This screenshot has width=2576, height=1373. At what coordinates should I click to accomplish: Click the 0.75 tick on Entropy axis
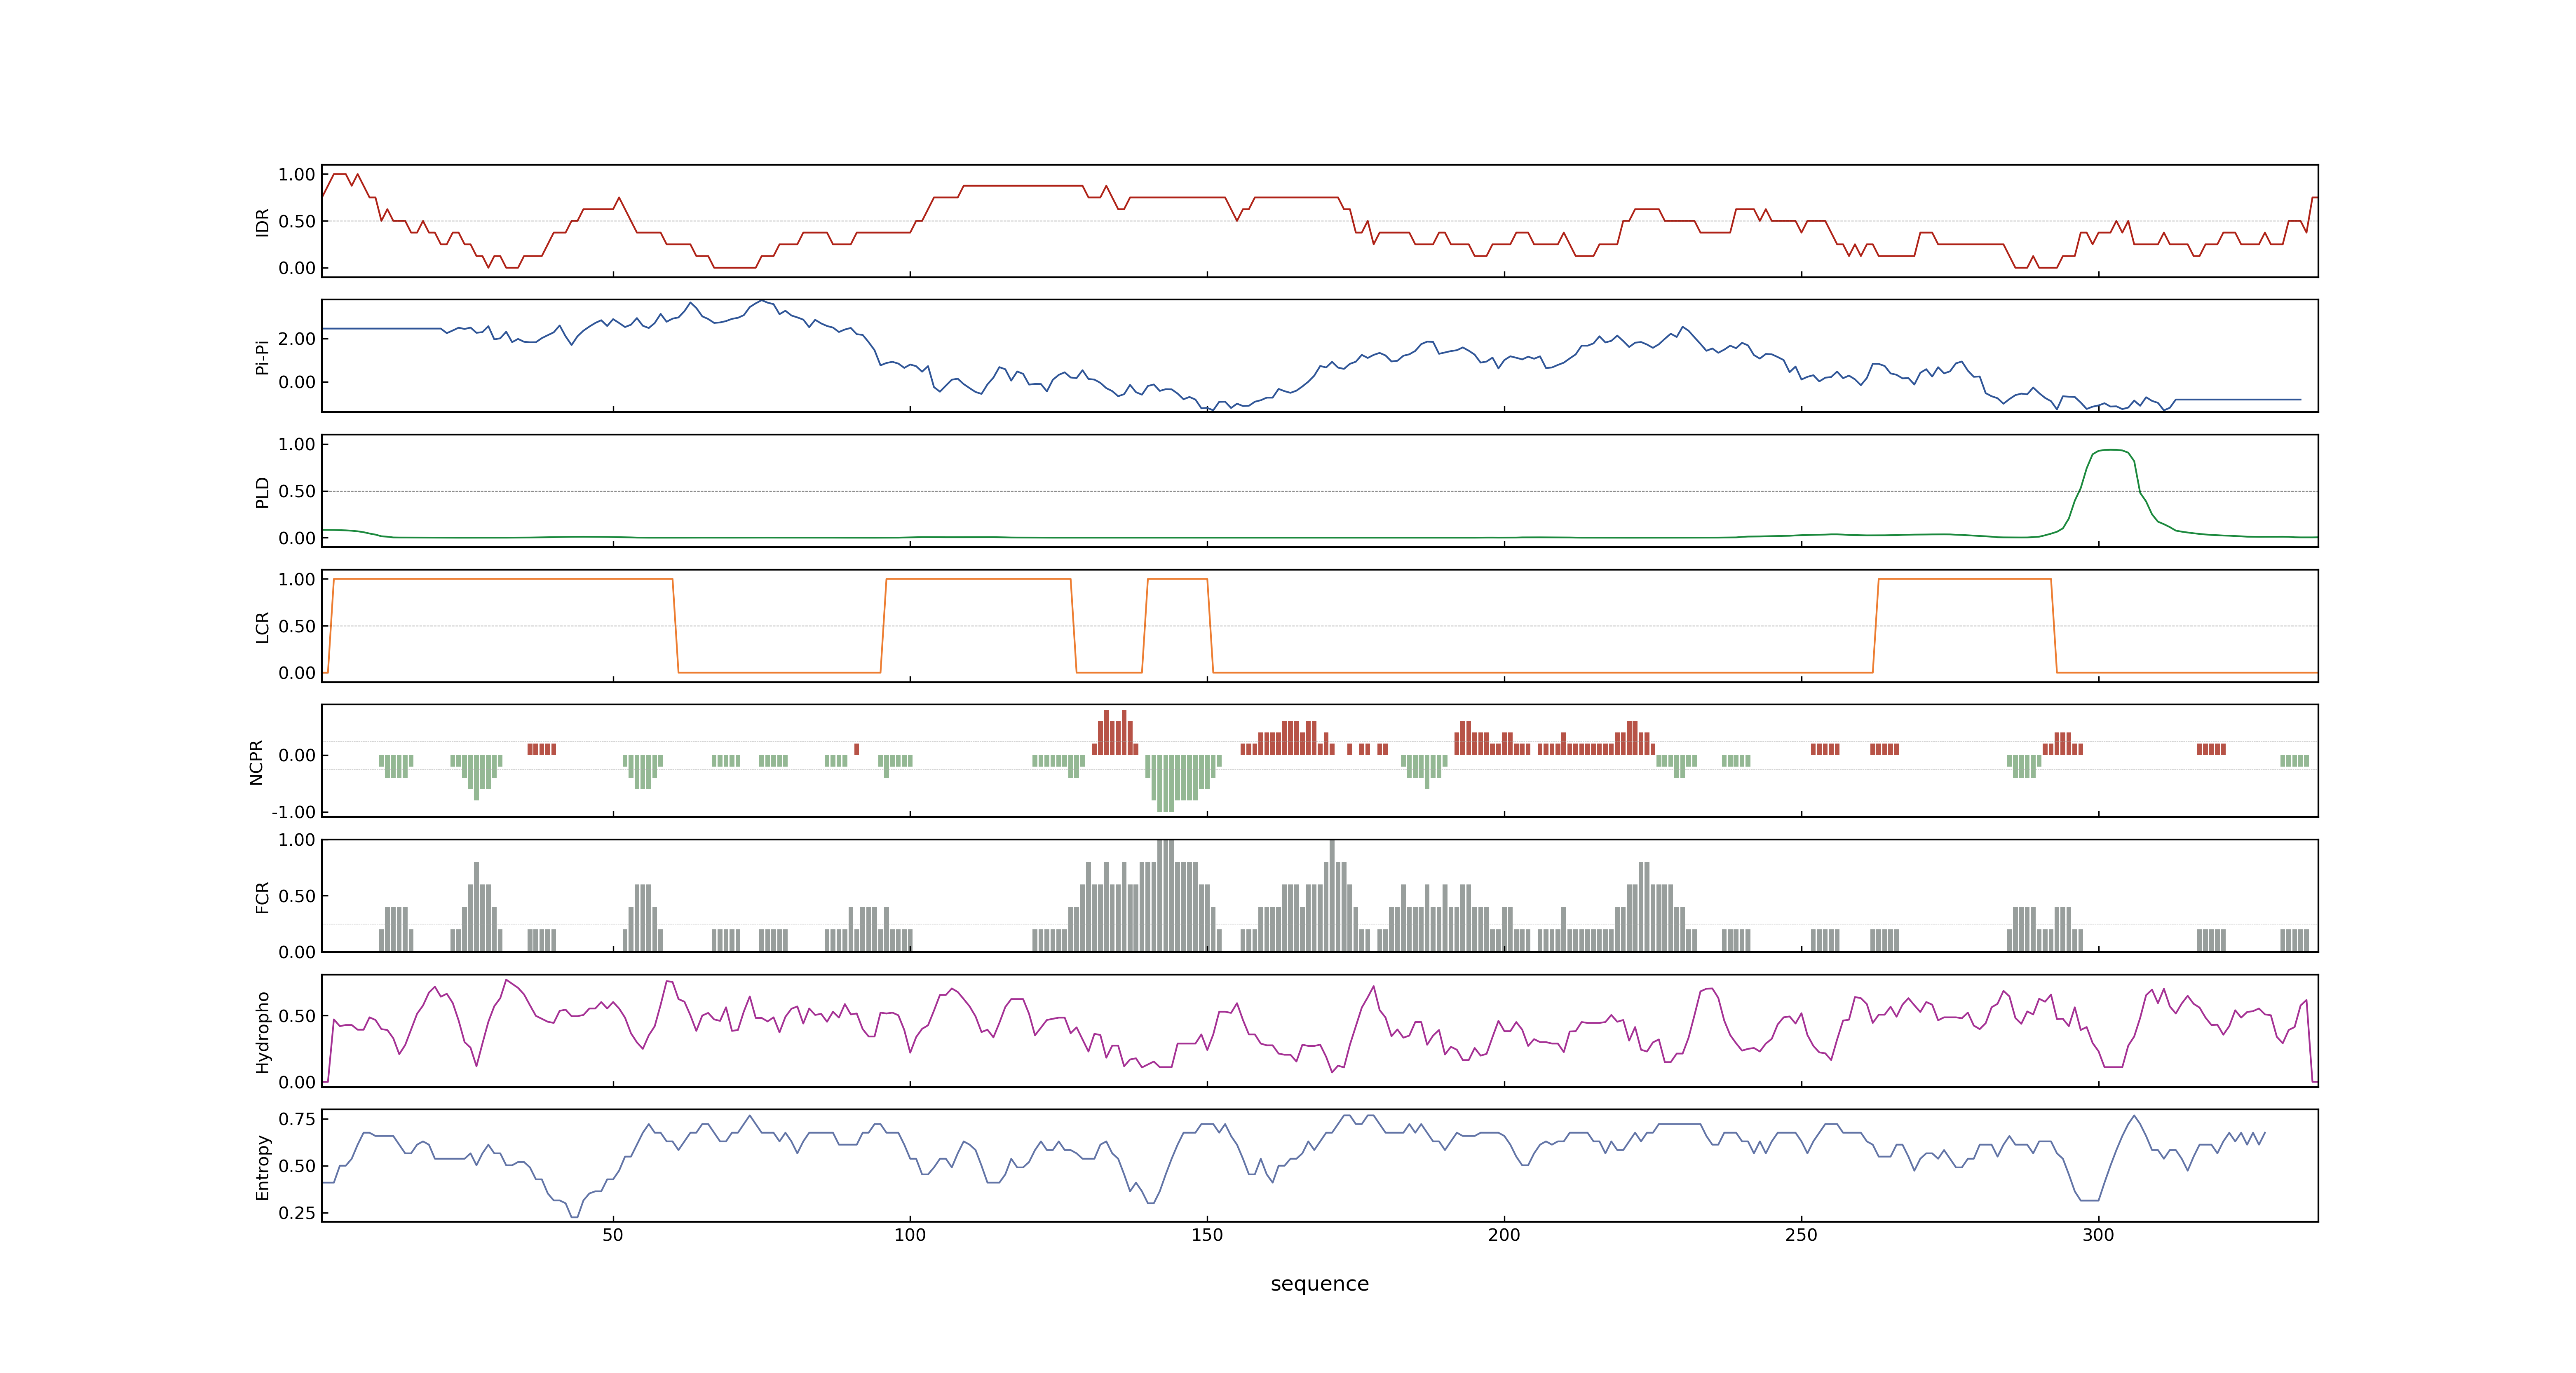[297, 1119]
